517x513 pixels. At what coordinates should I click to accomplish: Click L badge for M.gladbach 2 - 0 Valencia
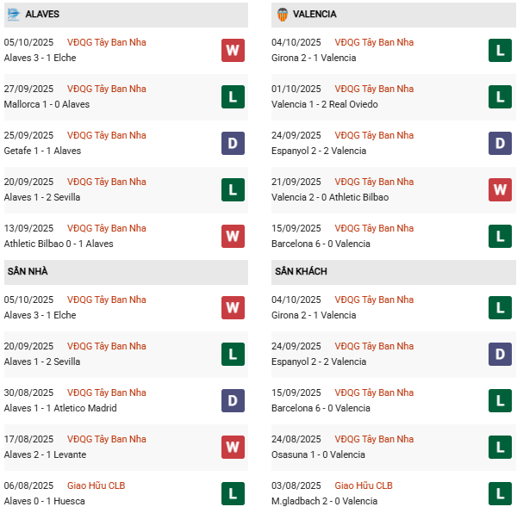[x=500, y=493]
